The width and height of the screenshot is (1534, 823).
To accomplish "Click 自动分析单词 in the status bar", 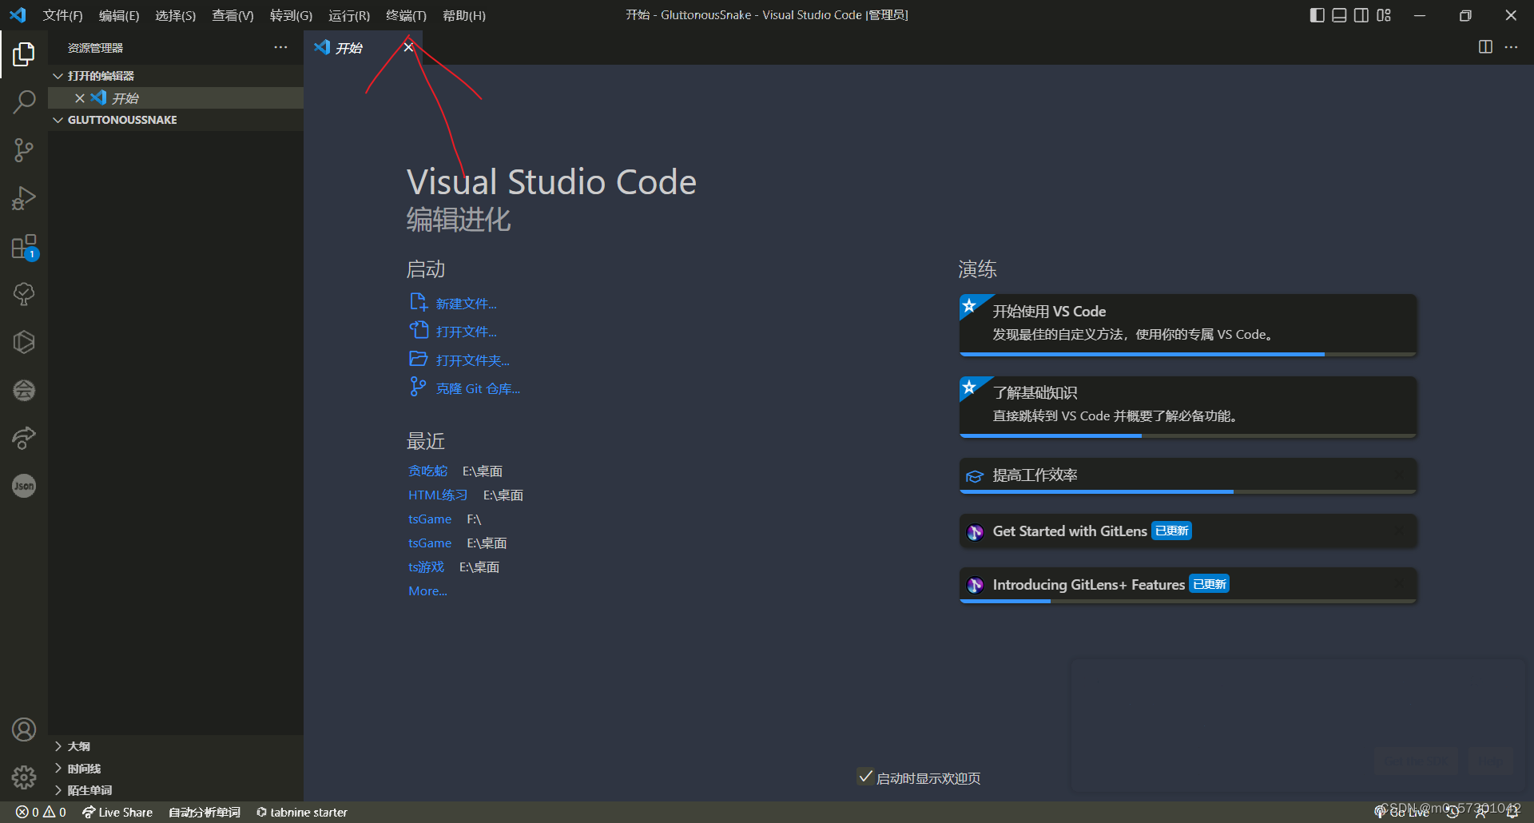I will [205, 812].
